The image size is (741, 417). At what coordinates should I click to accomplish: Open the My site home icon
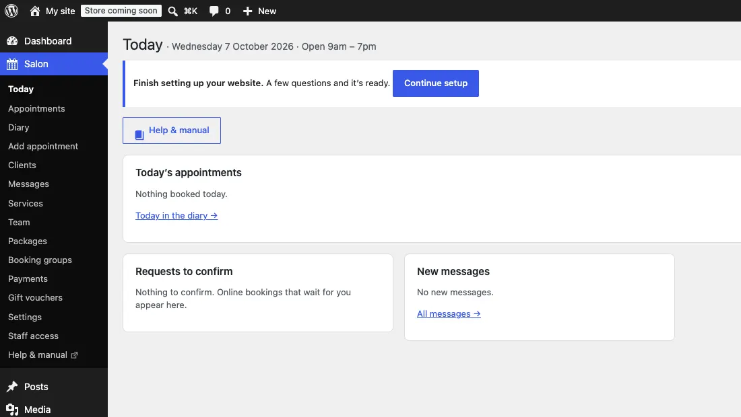coord(34,11)
